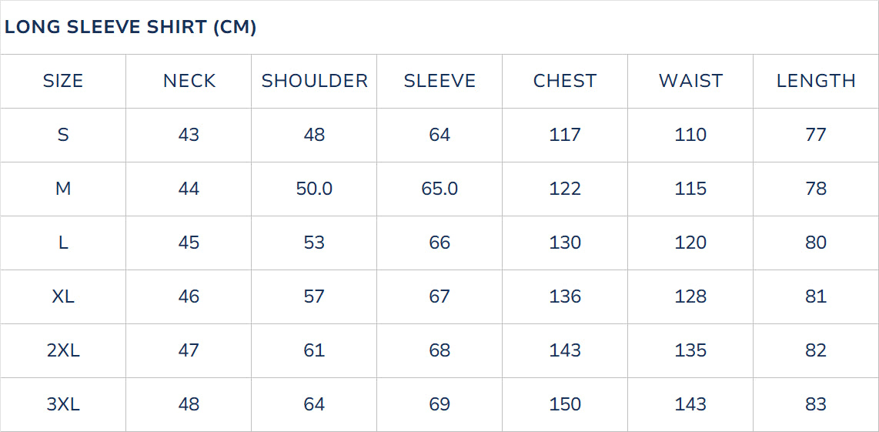Select the CHEST column header
Image resolution: width=879 pixels, height=432 pixels.
pyautogui.click(x=565, y=81)
